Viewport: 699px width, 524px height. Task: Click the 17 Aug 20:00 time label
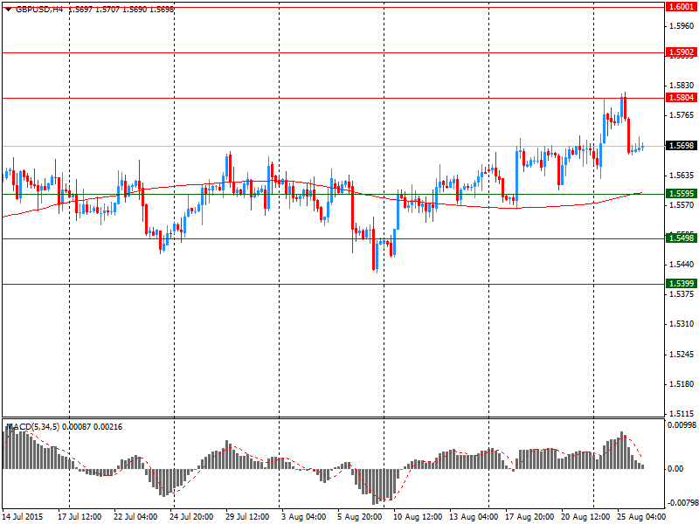(x=529, y=517)
